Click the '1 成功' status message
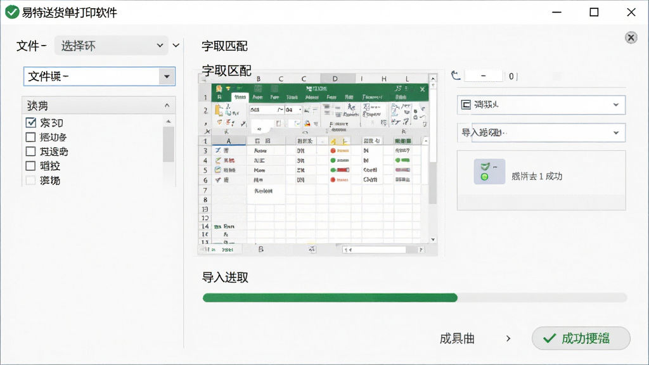649x365 pixels. click(536, 176)
